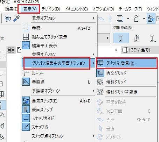Click the ルーラー ruler icon
The height and width of the screenshot is (142, 159).
pos(26,73)
